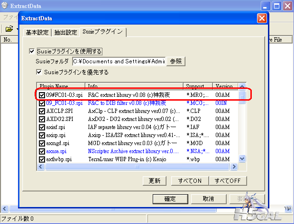Cancel with the 取消 button

tap(208, 198)
